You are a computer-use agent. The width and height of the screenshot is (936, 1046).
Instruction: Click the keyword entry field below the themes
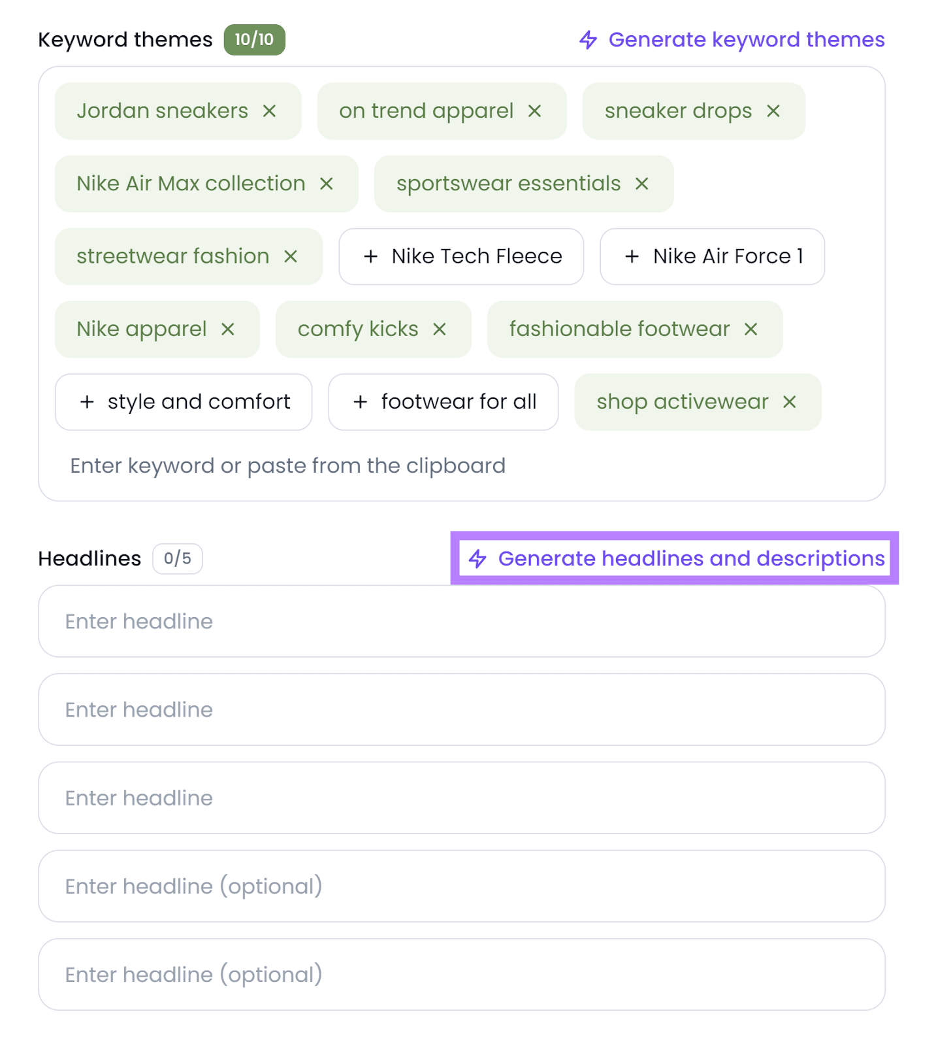[287, 465]
